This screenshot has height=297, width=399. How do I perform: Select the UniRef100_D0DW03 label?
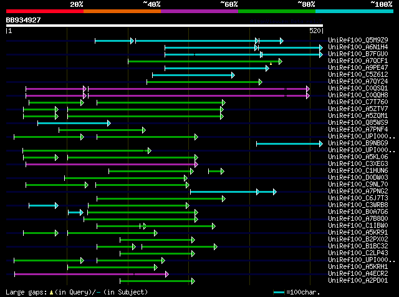[358, 178]
